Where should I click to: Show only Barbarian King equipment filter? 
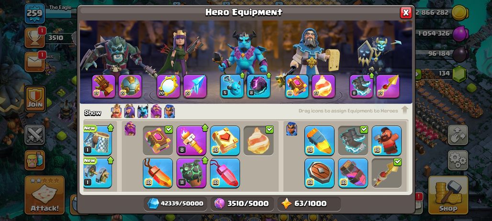[x=116, y=111]
